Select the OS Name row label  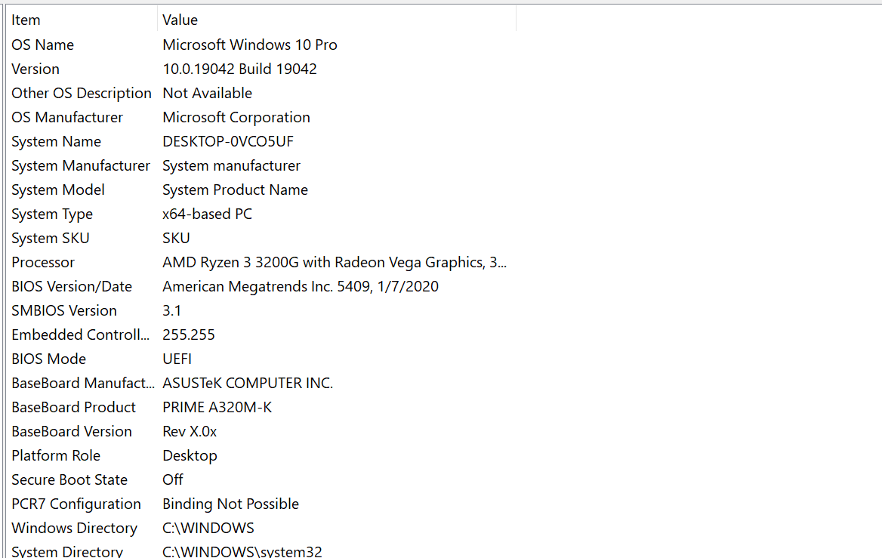coord(43,45)
